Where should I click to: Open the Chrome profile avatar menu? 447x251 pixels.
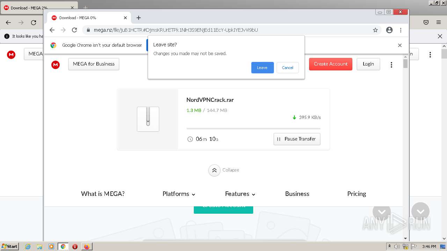[389, 30]
